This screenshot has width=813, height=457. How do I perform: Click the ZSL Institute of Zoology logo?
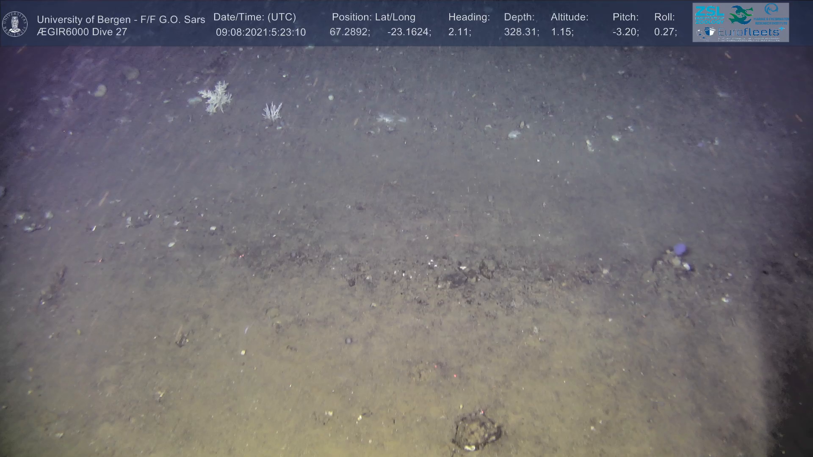[709, 14]
